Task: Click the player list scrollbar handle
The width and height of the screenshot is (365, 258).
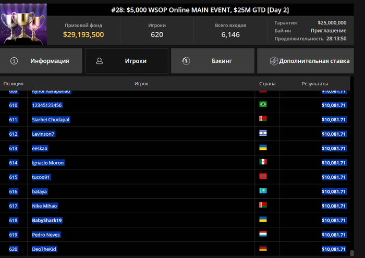Action: pyautogui.click(x=352, y=253)
